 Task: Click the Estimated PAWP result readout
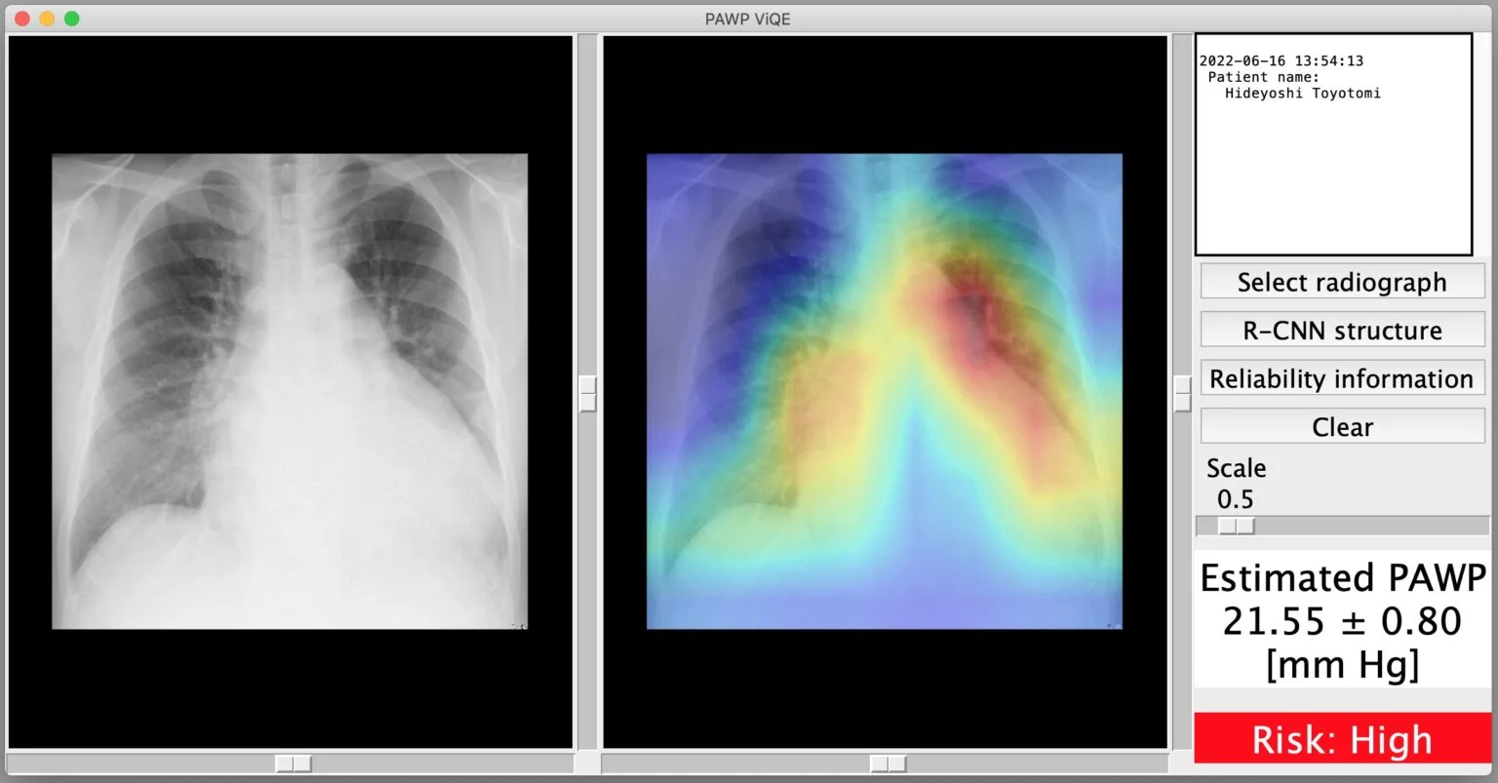click(x=1343, y=621)
